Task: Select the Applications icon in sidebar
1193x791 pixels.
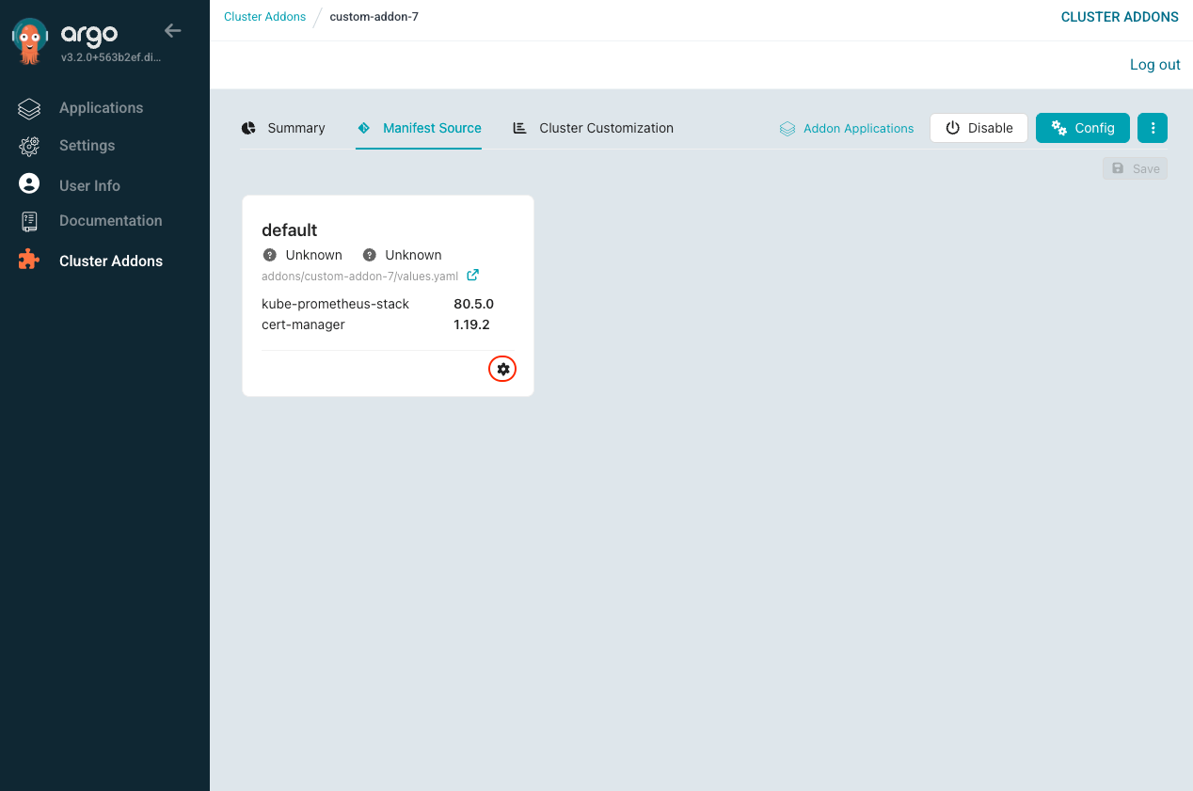Action: 29,107
